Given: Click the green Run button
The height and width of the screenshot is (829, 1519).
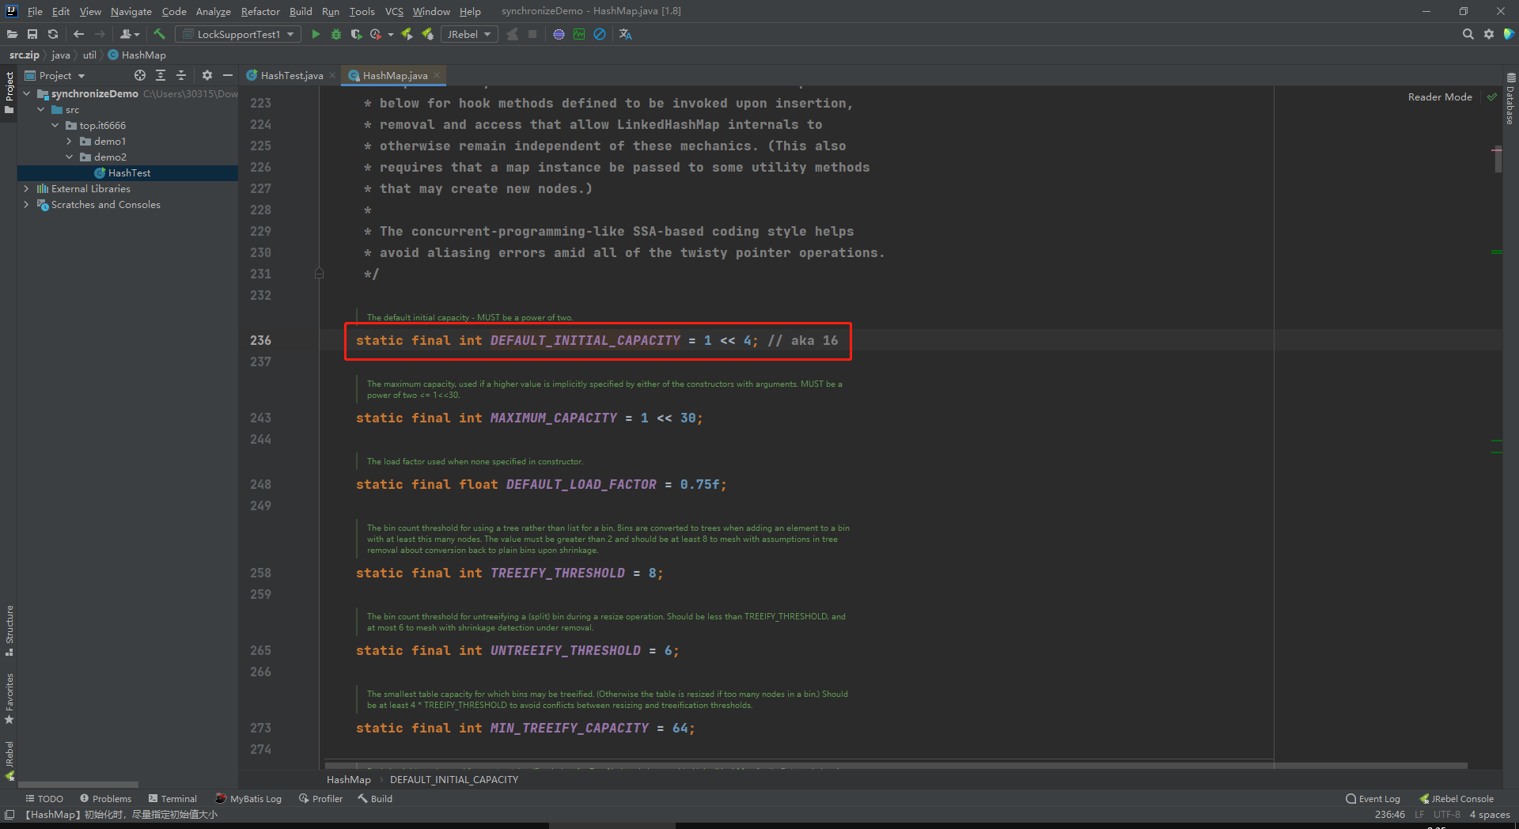Looking at the screenshot, I should click(x=316, y=34).
